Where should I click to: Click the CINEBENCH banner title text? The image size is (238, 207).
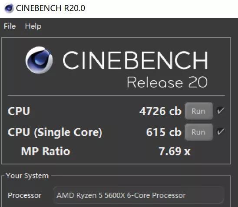coord(135,60)
